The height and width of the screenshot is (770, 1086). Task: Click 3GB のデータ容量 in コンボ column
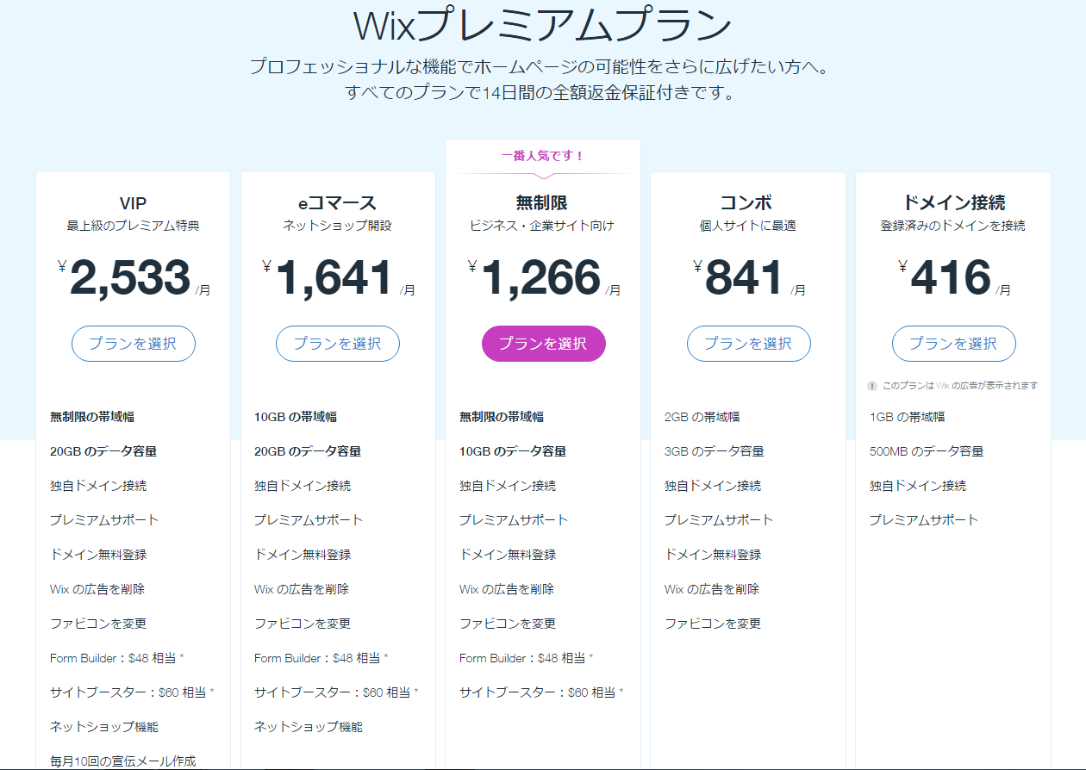tap(715, 451)
